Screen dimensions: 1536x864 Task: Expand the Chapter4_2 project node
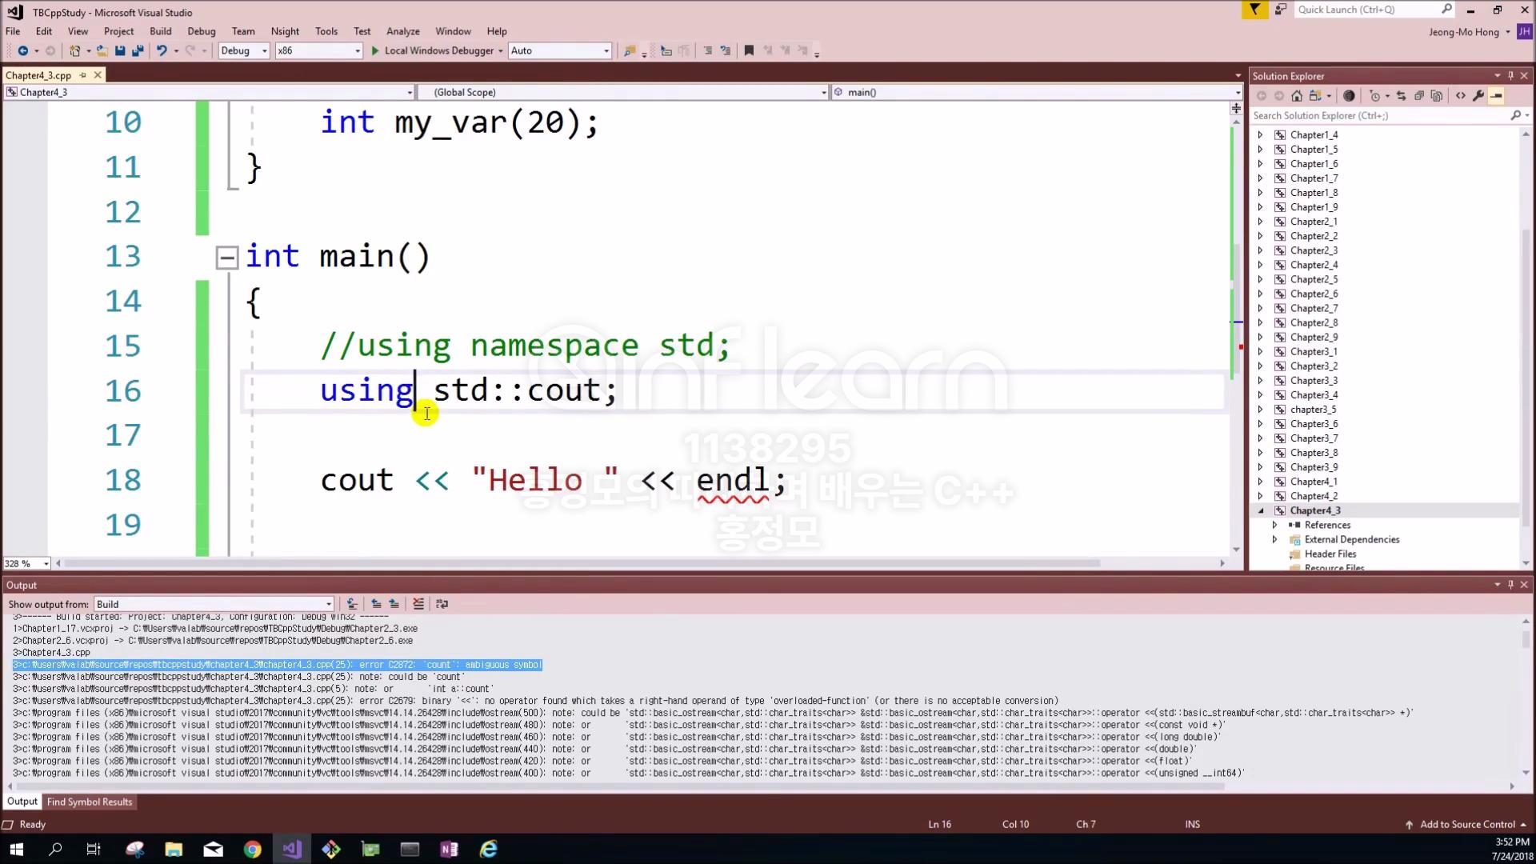coord(1261,496)
